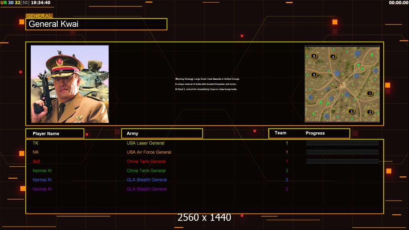Click start position marker 4 on minimap
This screenshot has width=409, height=230.
(333, 57)
